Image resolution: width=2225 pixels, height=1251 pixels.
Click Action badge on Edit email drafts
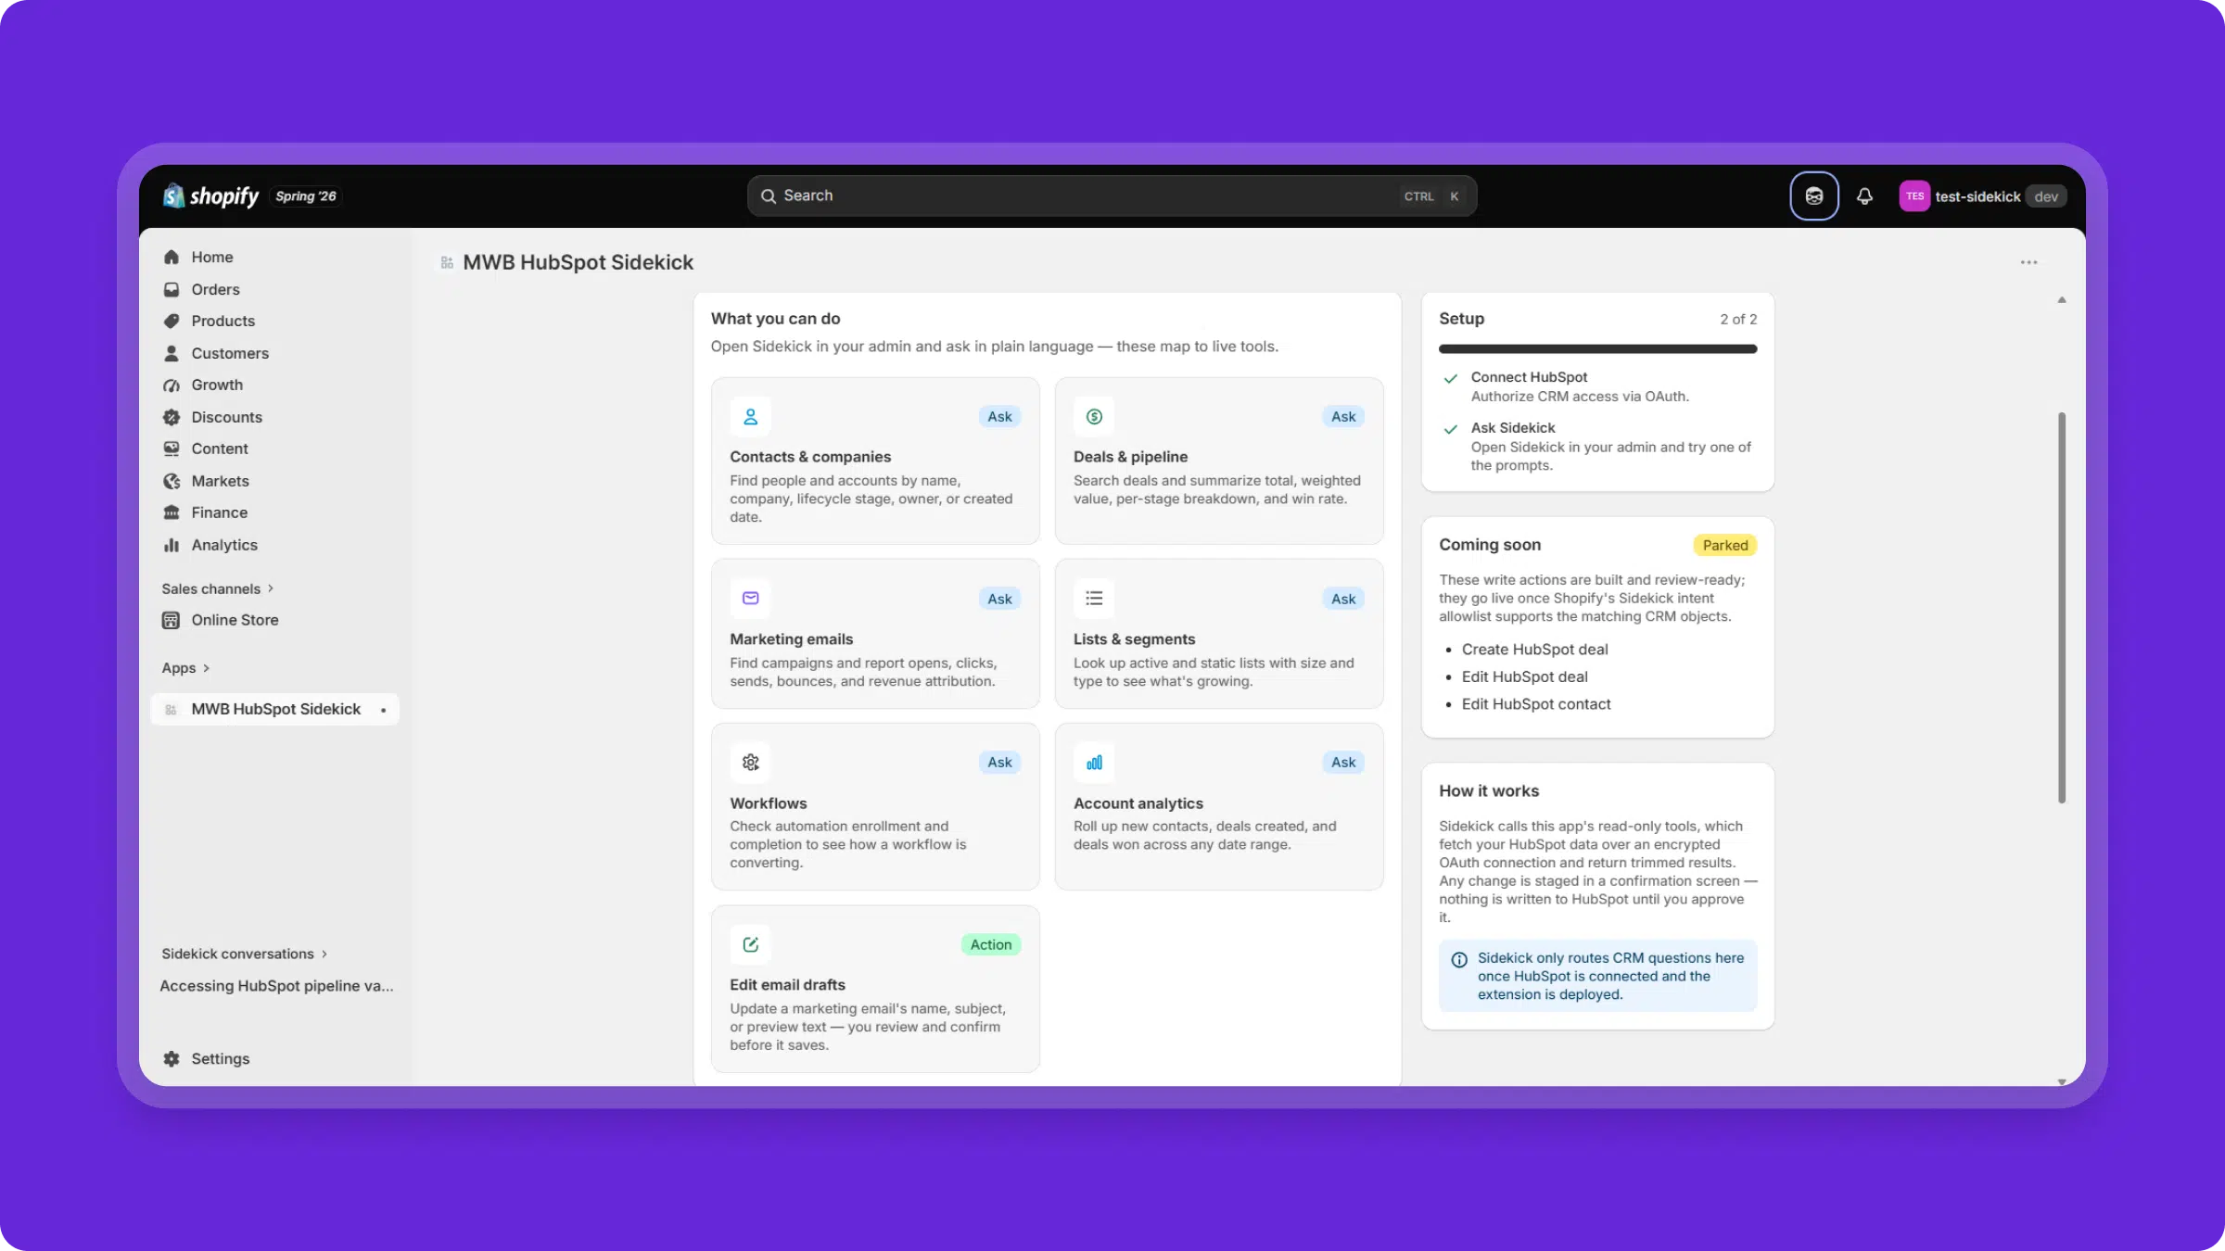991,945
